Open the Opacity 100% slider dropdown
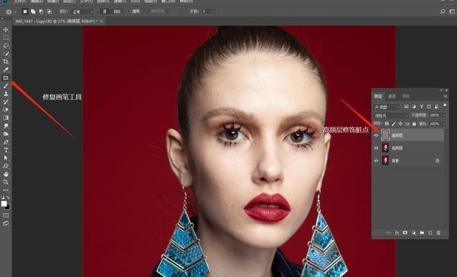This screenshot has width=457, height=277. click(x=443, y=115)
